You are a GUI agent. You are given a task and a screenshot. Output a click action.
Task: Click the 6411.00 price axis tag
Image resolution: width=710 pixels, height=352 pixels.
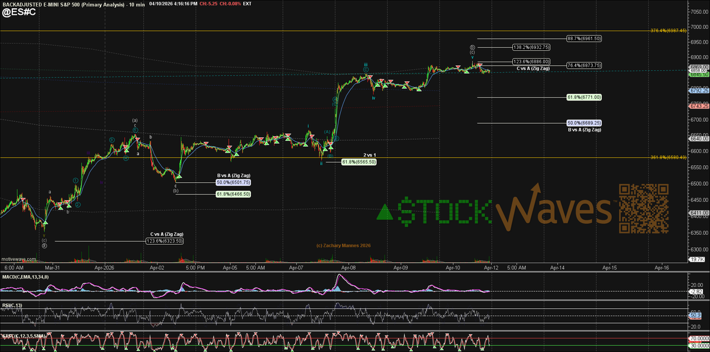coord(699,213)
